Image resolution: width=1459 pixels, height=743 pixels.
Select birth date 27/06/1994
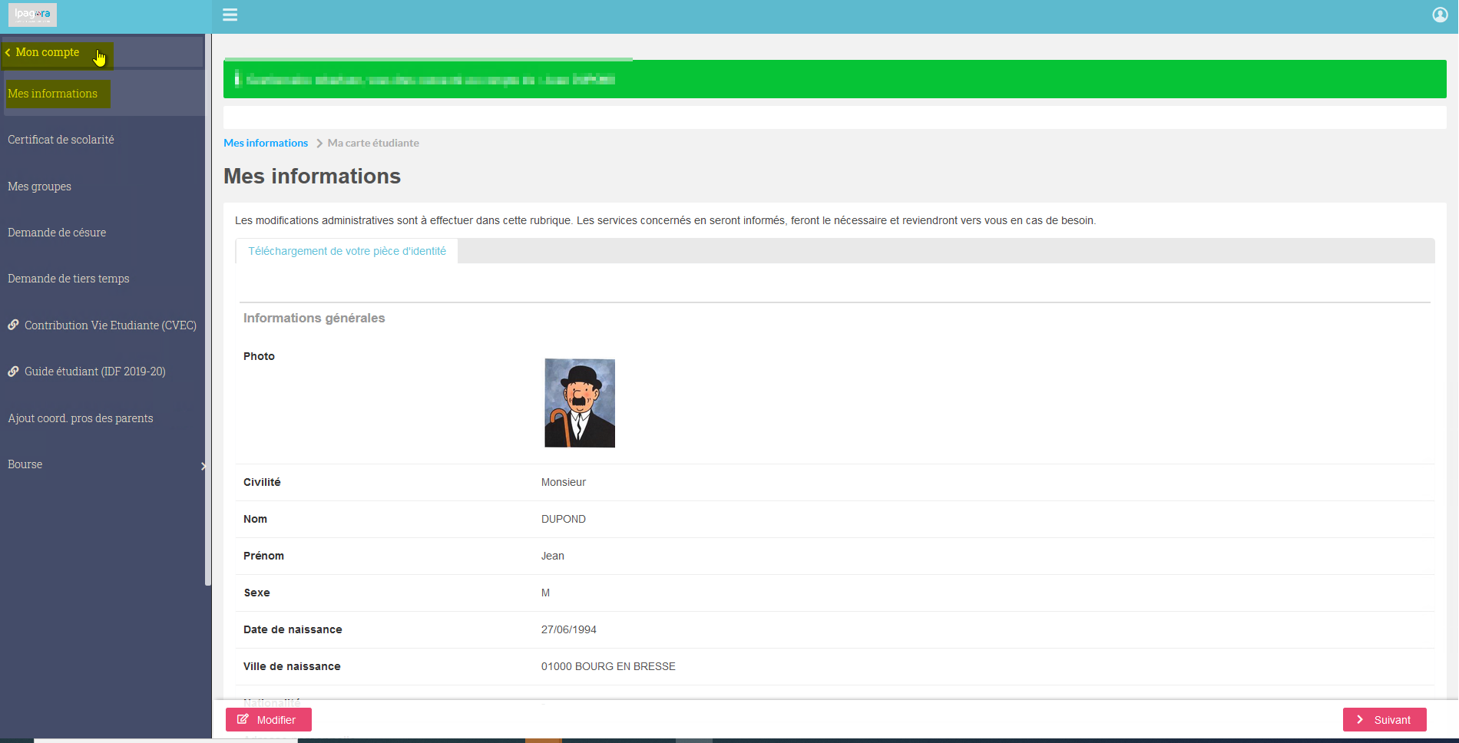pos(569,629)
